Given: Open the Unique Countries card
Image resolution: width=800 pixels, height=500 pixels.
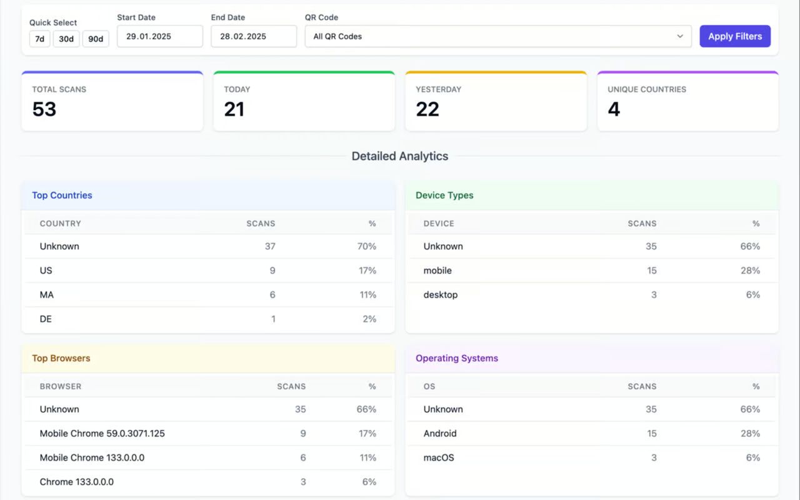Looking at the screenshot, I should pyautogui.click(x=687, y=101).
